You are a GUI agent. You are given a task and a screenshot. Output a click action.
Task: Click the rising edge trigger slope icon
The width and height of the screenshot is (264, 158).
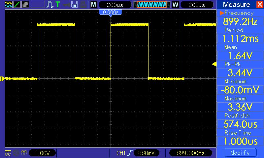coord(129,153)
